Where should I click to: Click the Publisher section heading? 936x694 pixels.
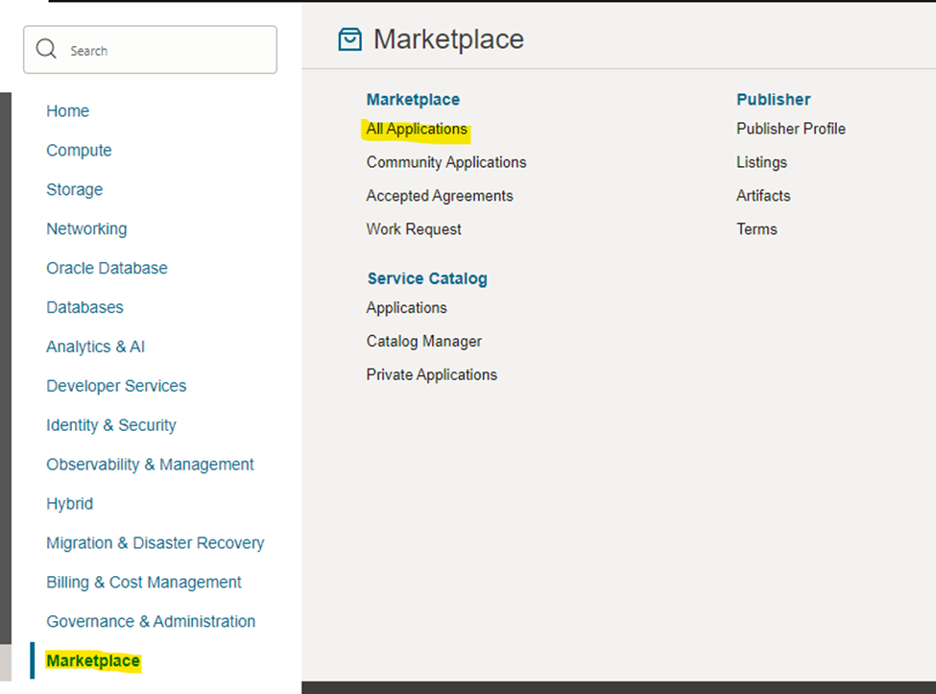tap(774, 100)
